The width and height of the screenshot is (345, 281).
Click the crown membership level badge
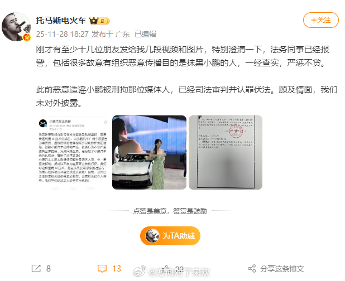(99, 21)
